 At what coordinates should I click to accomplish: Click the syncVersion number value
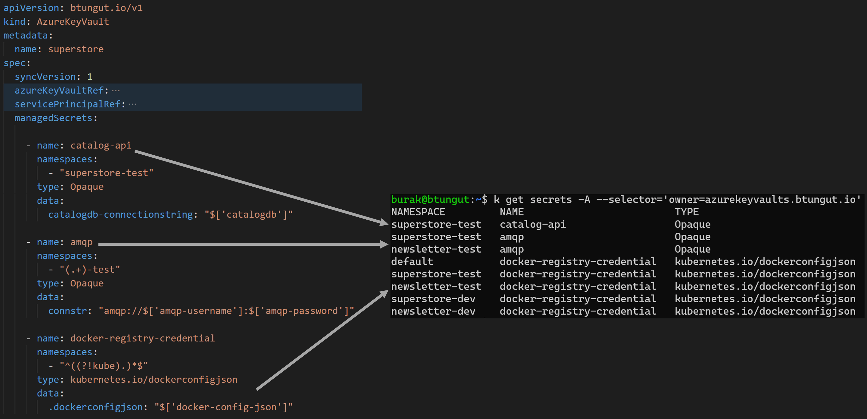(x=90, y=77)
